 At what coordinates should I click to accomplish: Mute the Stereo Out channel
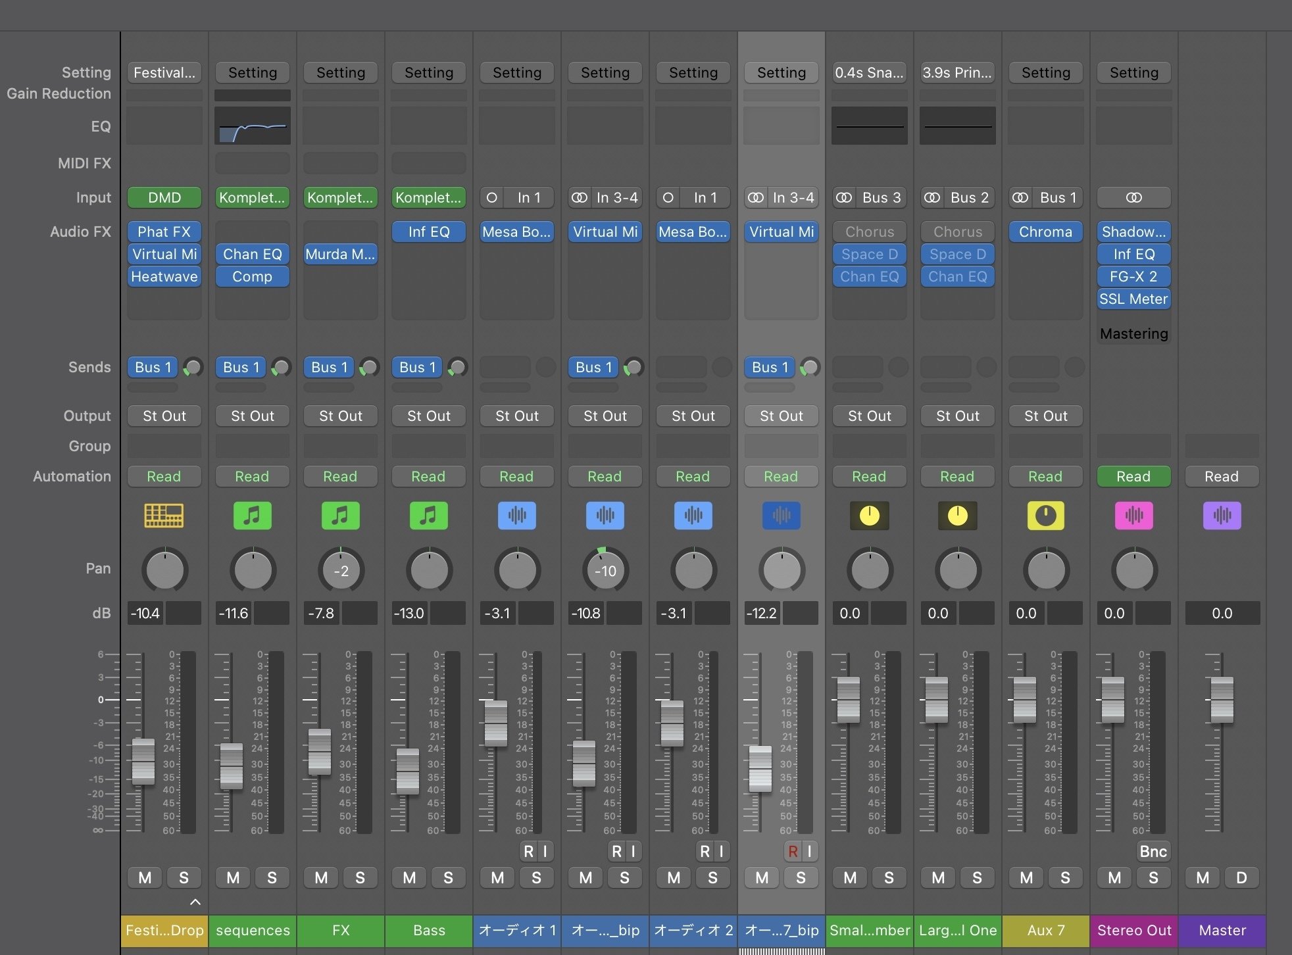pos(1114,877)
